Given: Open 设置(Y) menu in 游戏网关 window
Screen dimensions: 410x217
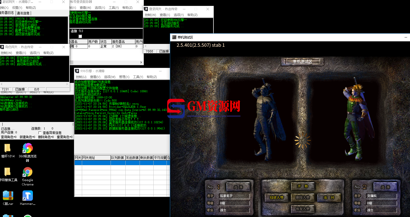Looking at the screenshot, I should [17, 7].
